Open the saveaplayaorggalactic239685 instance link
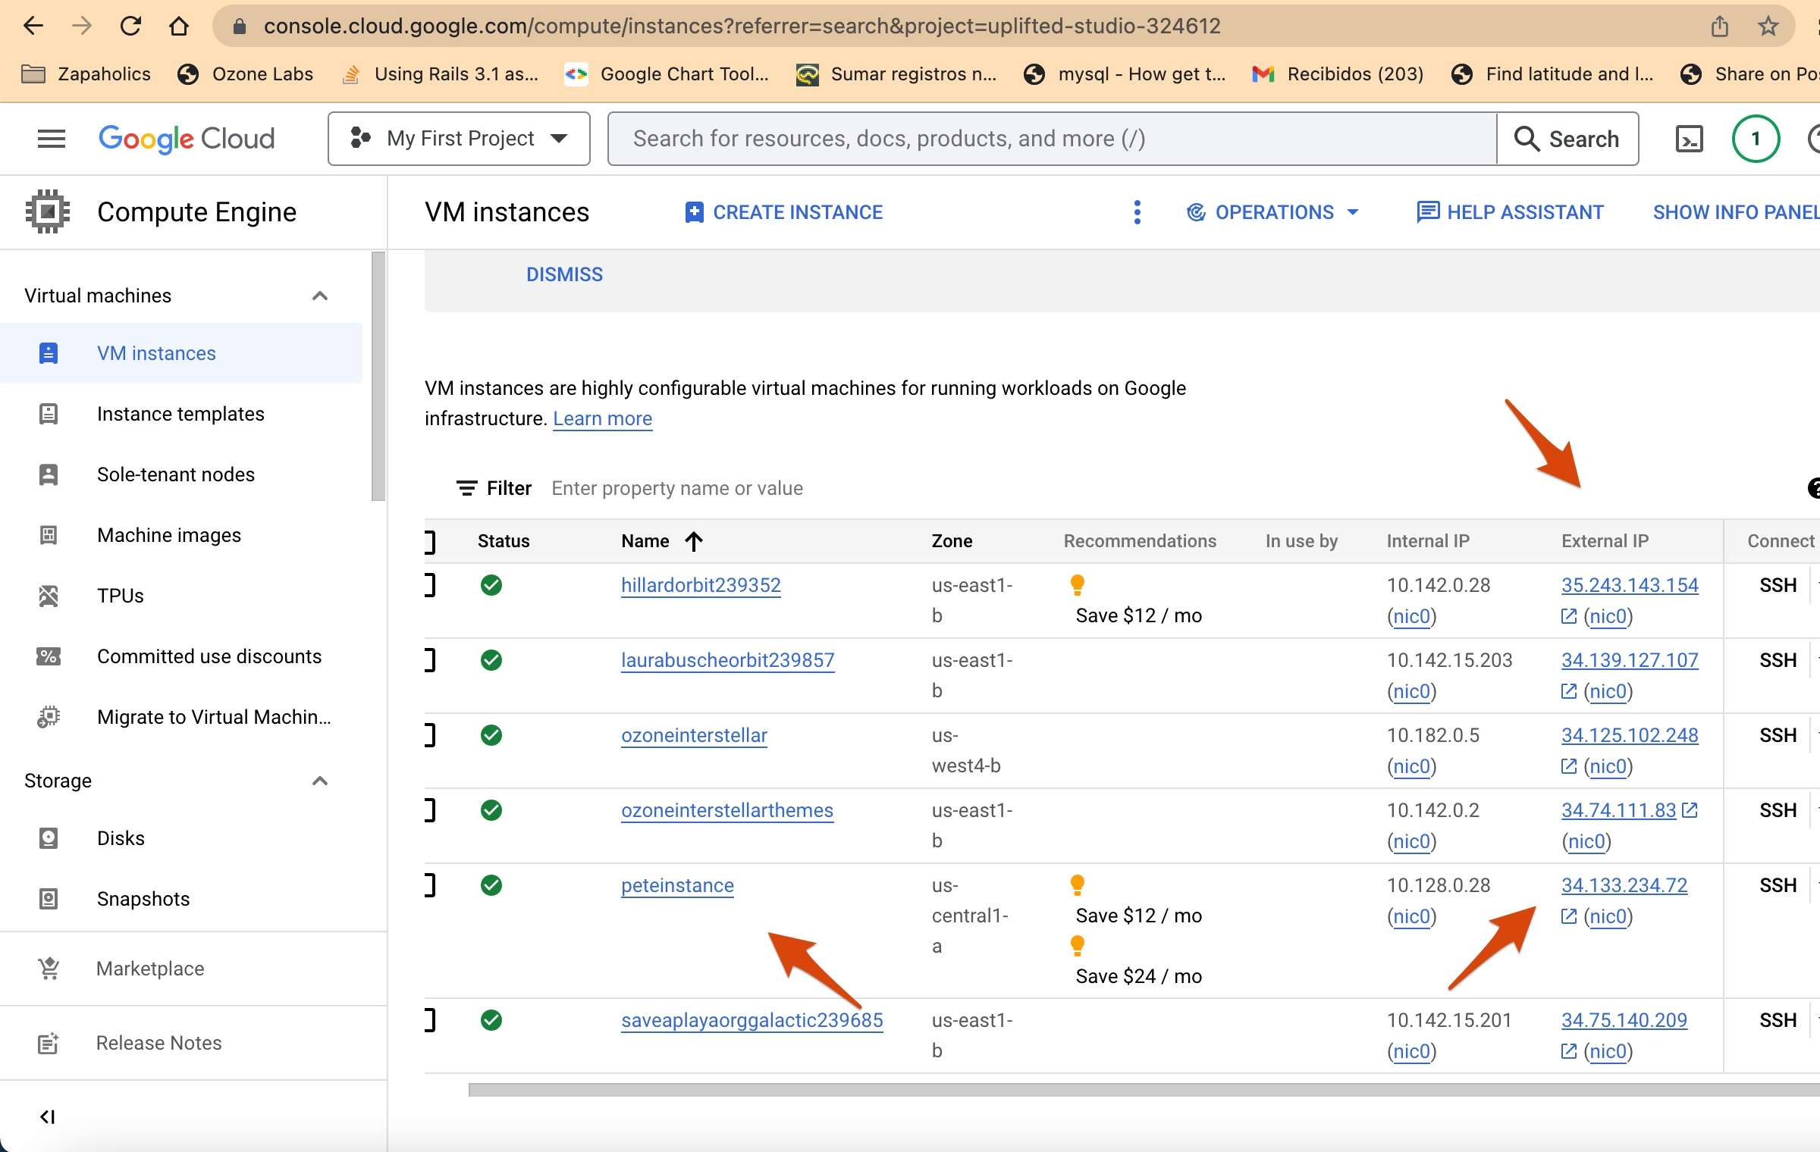 (752, 1020)
